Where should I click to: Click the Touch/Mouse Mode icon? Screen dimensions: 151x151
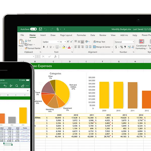[58, 29]
